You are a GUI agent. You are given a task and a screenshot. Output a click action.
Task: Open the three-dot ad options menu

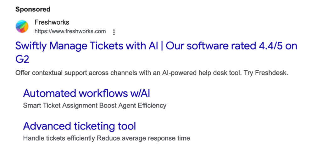114,32
